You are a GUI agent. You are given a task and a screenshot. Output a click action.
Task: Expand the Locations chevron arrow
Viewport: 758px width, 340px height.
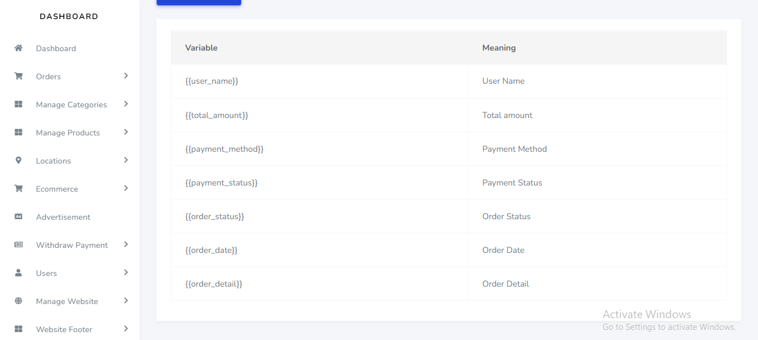click(126, 160)
